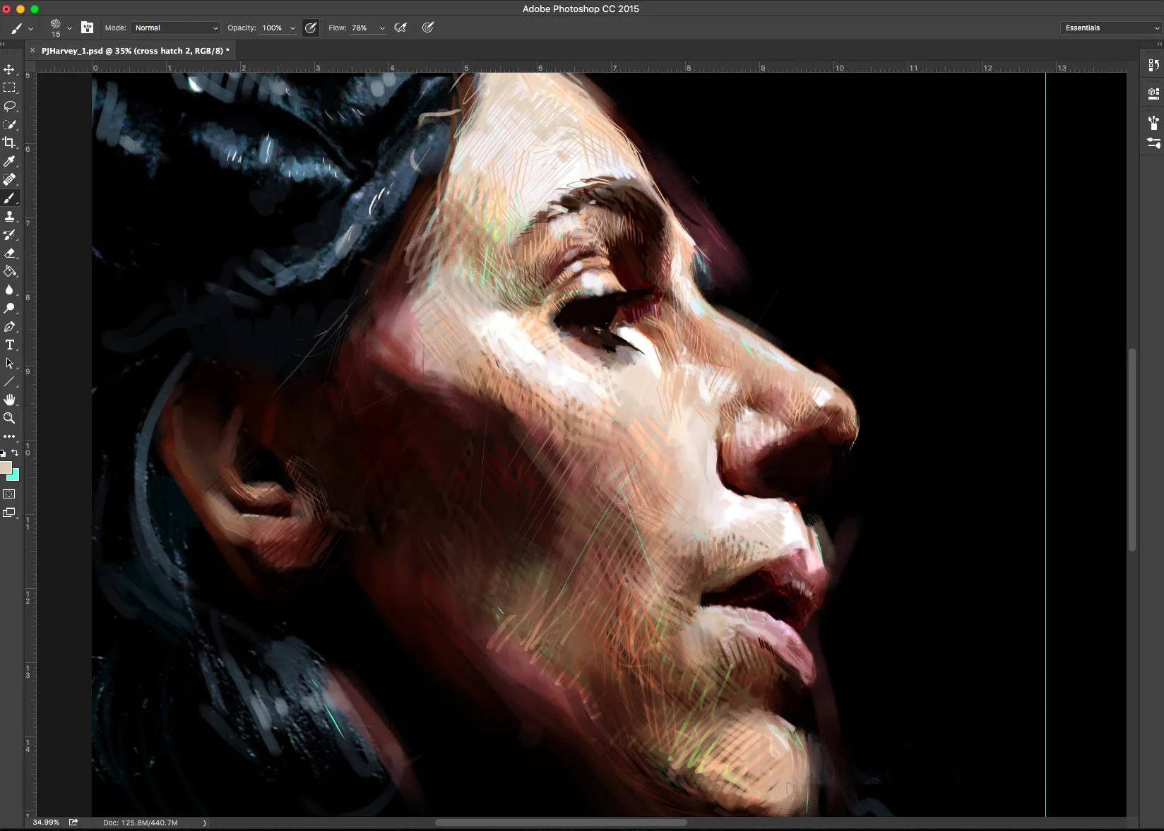Toggle the Brush panel from options bar

click(x=87, y=28)
